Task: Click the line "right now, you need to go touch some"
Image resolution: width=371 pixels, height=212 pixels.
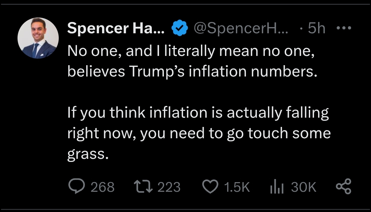Action: (x=199, y=133)
